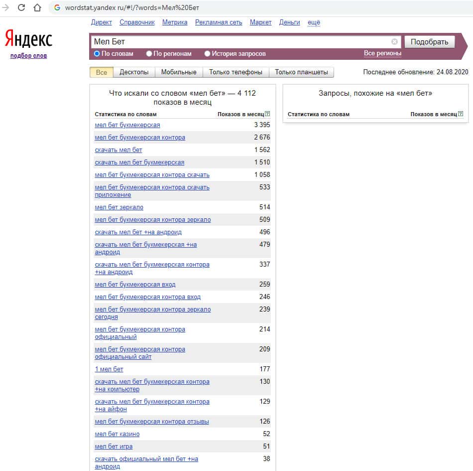Viewport: 473px width, 471px height.
Task: Open the Рекламная сеть link
Action: [x=219, y=22]
